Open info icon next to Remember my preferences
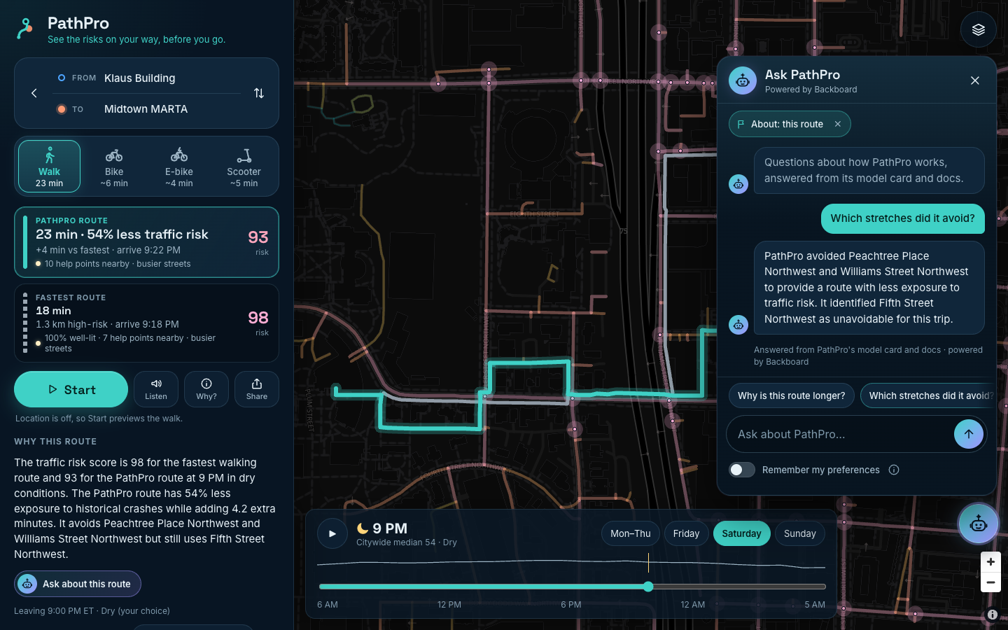The width and height of the screenshot is (1008, 630). pyautogui.click(x=894, y=470)
